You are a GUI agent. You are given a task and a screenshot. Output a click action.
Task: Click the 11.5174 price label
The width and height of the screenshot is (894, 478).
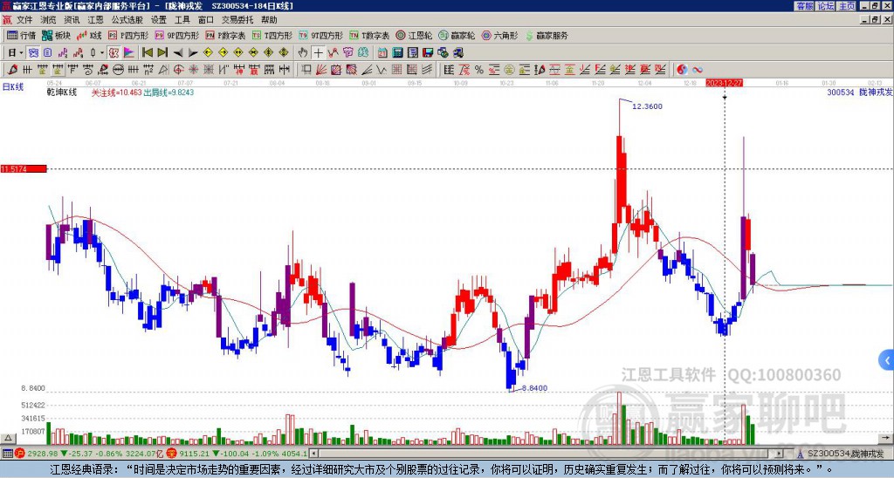tap(23, 168)
